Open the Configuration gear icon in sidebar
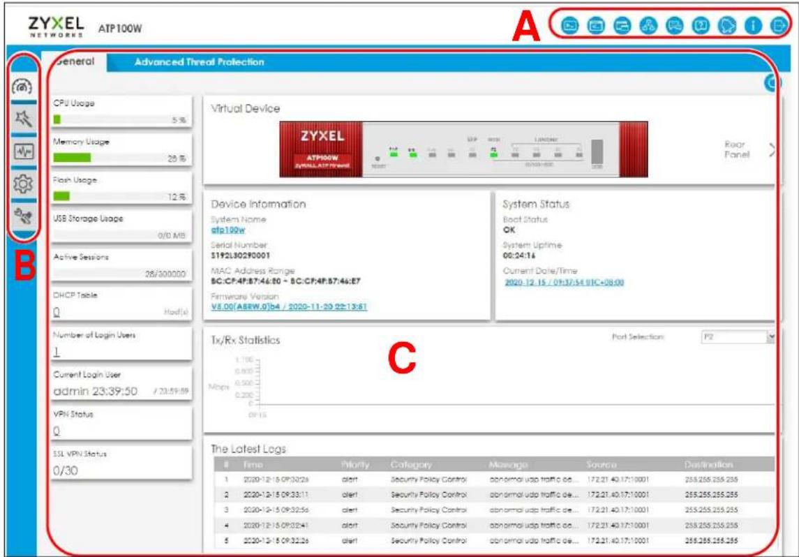This screenshot has width=799, height=557. pyautogui.click(x=22, y=184)
